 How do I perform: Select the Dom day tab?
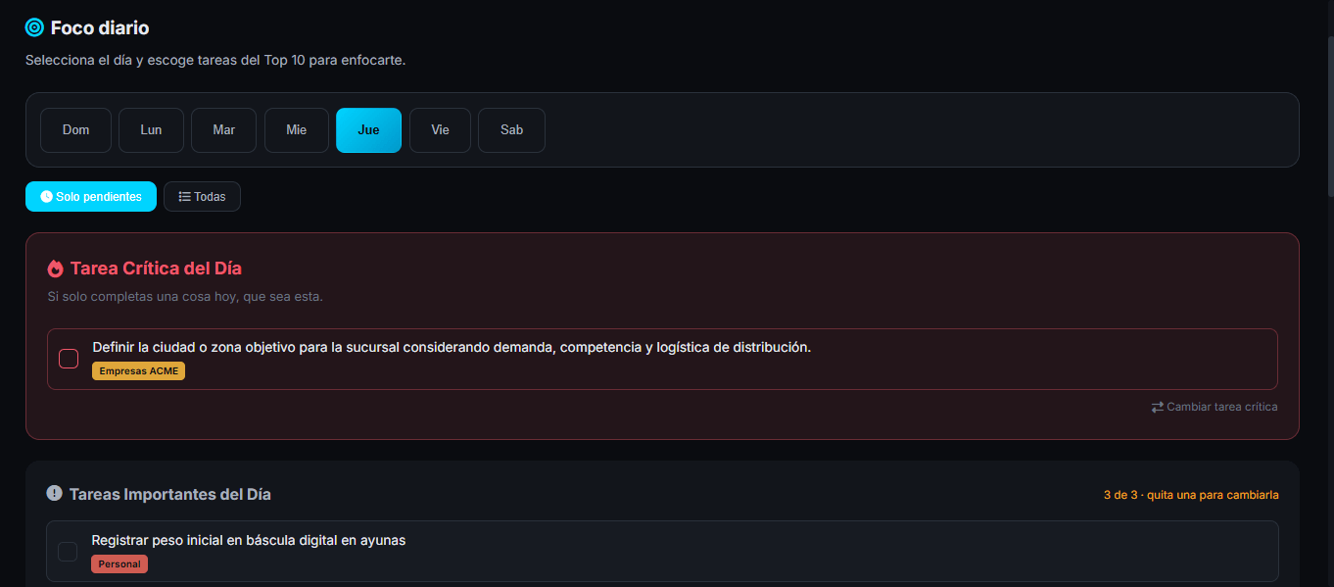pyautogui.click(x=75, y=130)
